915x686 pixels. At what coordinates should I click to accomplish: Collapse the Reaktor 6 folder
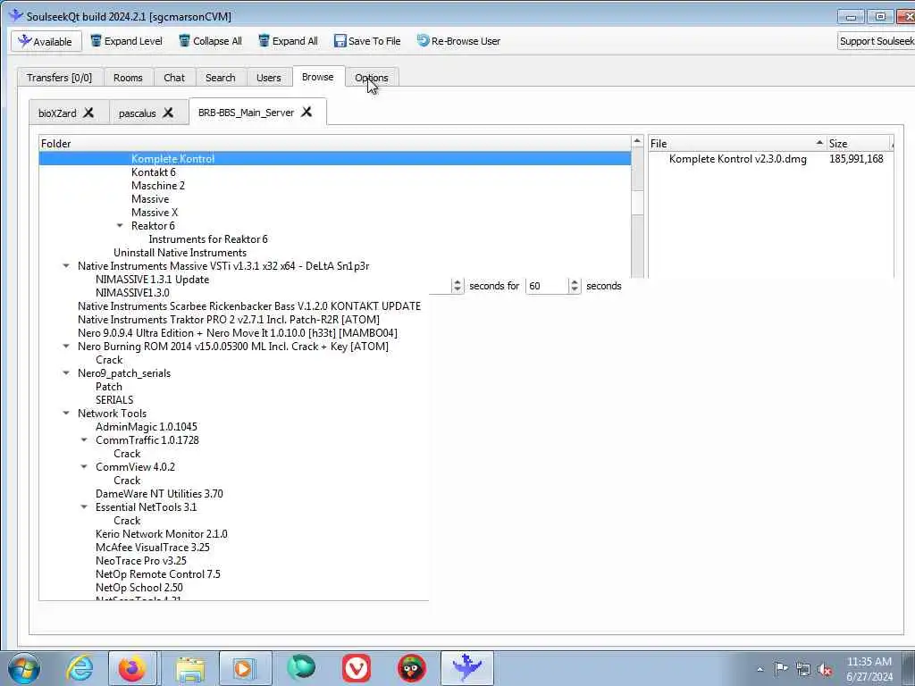pyautogui.click(x=120, y=226)
